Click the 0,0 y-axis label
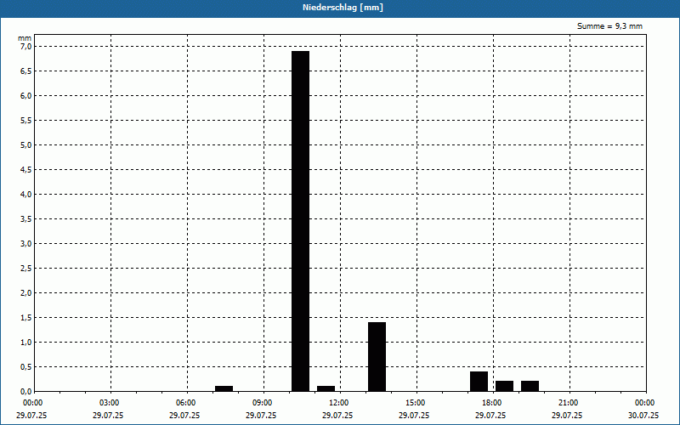This screenshot has height=425, width=680. click(x=26, y=391)
